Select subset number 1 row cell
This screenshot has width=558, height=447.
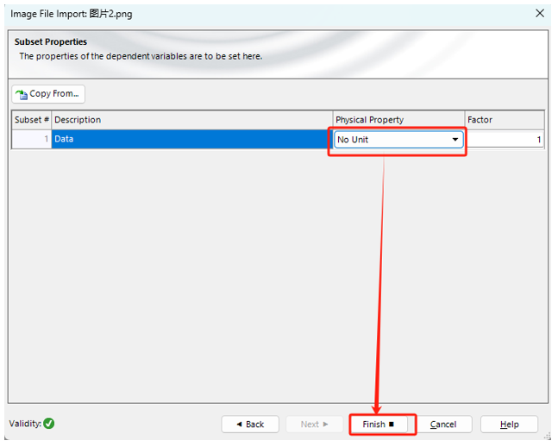click(32, 139)
